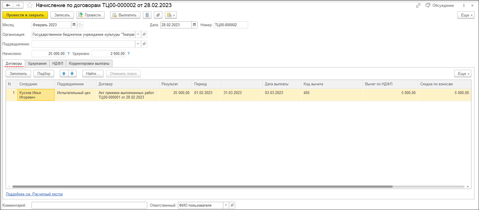The width and height of the screenshot is (479, 210).
Task: Open create-based-on dropdown icon
Action: (x=171, y=15)
